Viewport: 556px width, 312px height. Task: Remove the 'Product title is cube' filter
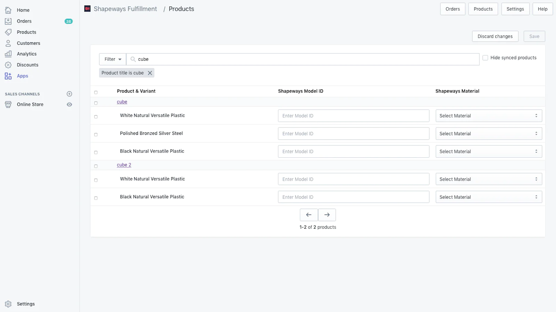(150, 73)
